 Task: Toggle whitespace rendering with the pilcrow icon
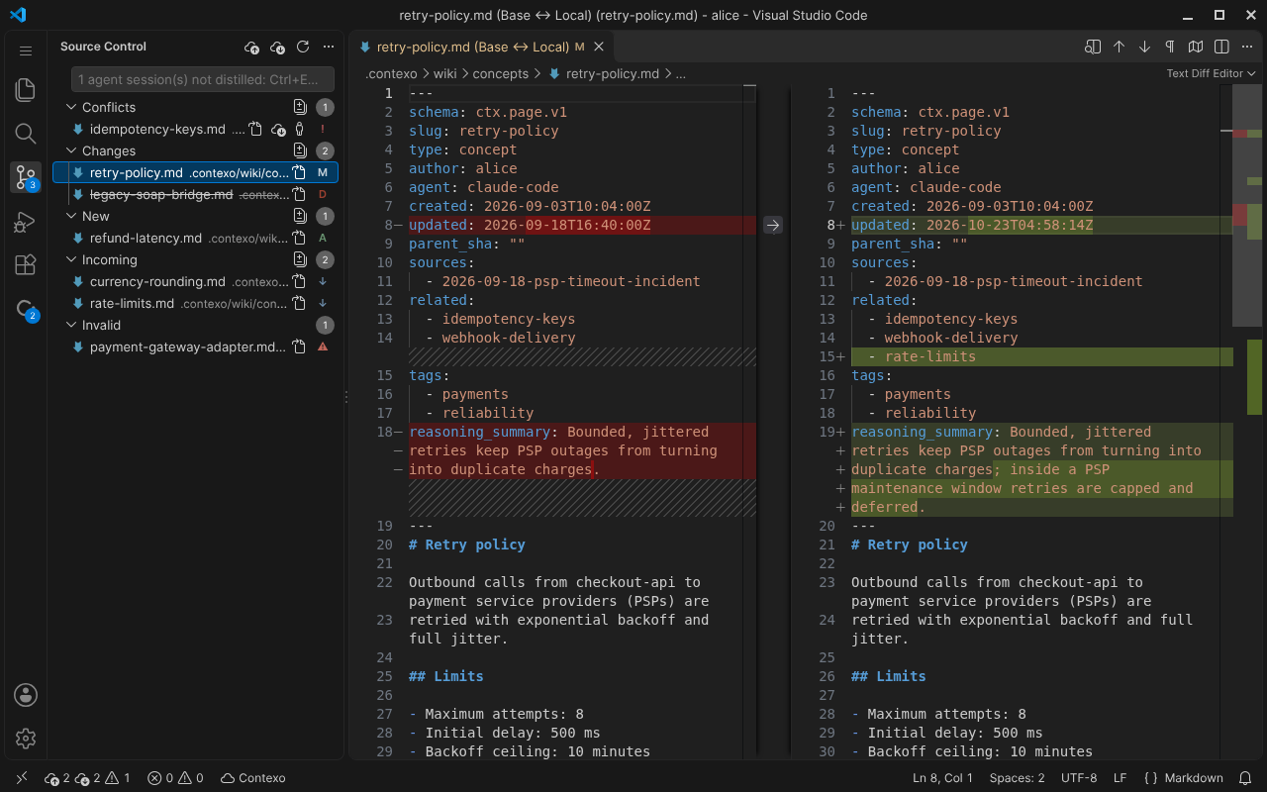tap(1170, 47)
